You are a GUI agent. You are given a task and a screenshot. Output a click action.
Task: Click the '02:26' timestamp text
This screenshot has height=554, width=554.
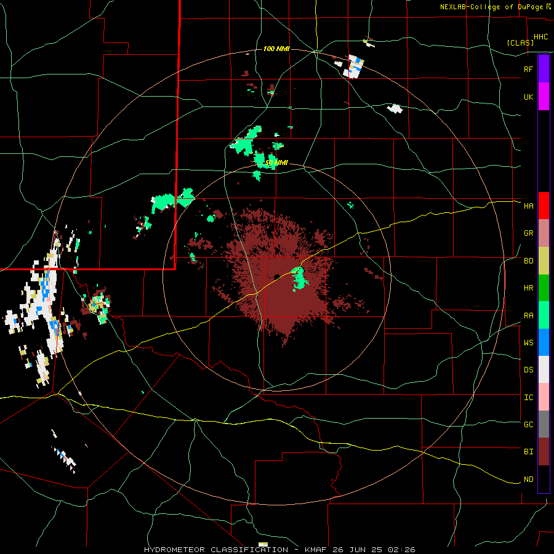point(405,550)
